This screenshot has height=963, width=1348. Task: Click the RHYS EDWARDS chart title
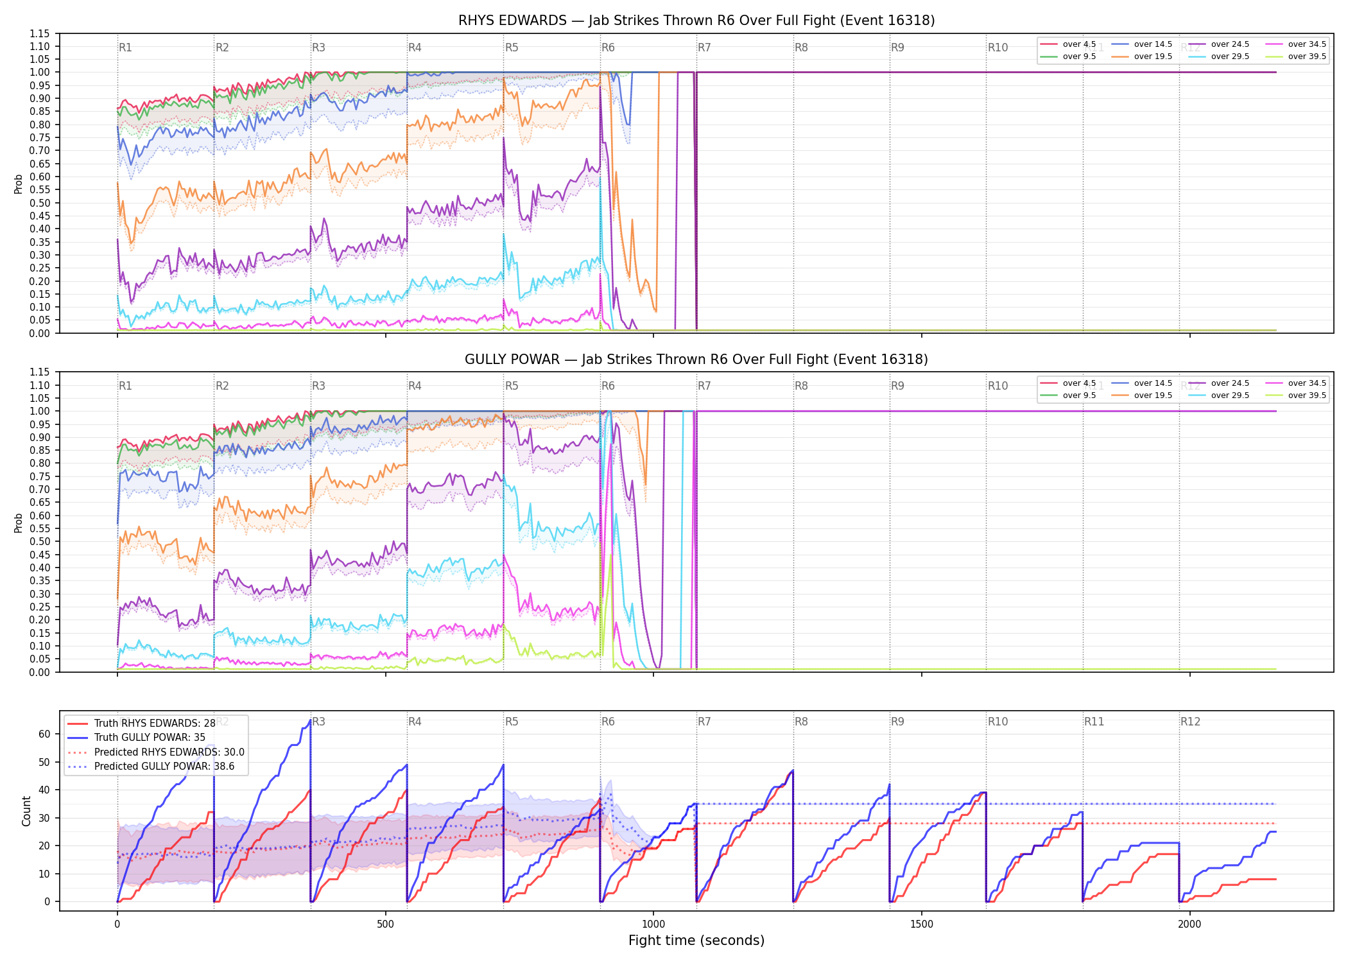[x=696, y=21]
